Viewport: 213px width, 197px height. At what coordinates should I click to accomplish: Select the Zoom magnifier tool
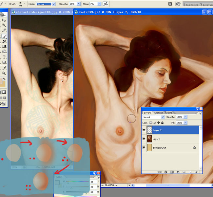click(4, 73)
